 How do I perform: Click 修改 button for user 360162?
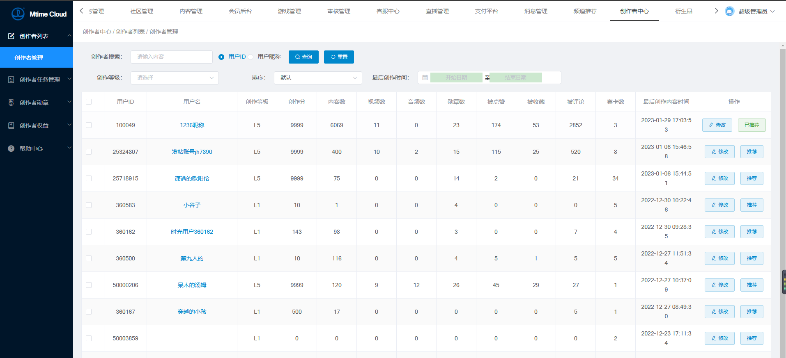719,232
